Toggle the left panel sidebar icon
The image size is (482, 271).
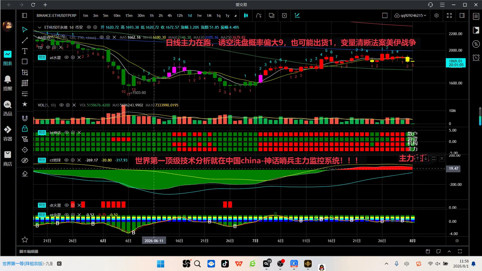pos(24,16)
